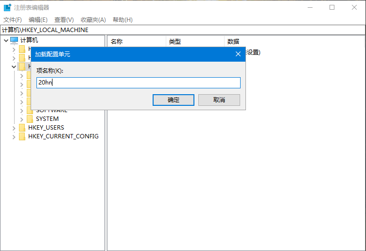Click the computer icon beside 计算机
The width and height of the screenshot is (366, 251).
[14, 40]
